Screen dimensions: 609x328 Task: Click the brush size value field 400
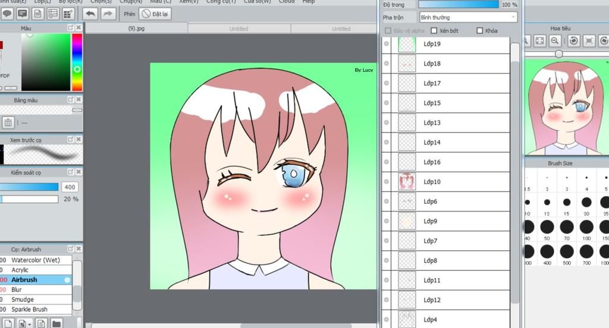tap(70, 187)
